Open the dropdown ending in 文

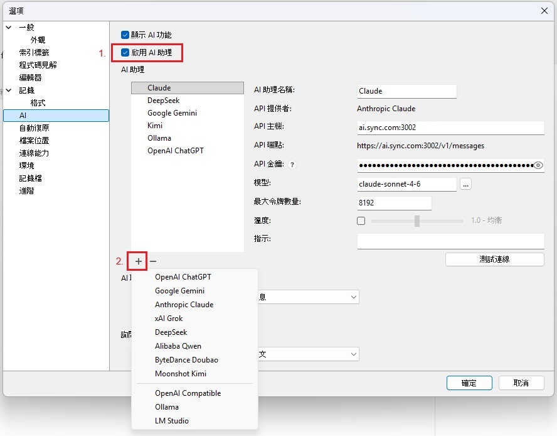click(309, 354)
